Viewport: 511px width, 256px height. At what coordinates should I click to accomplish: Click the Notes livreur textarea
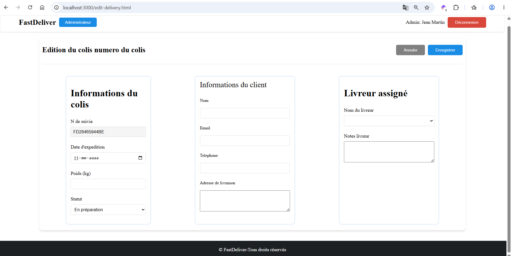click(x=389, y=152)
